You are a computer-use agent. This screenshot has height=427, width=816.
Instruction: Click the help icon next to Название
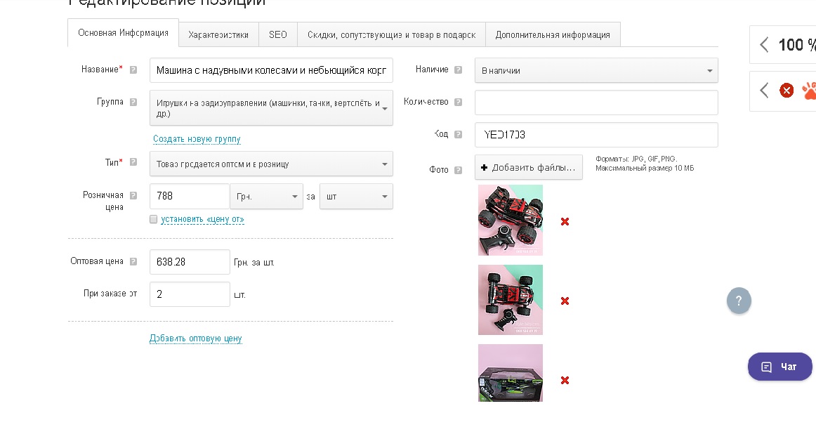133,70
